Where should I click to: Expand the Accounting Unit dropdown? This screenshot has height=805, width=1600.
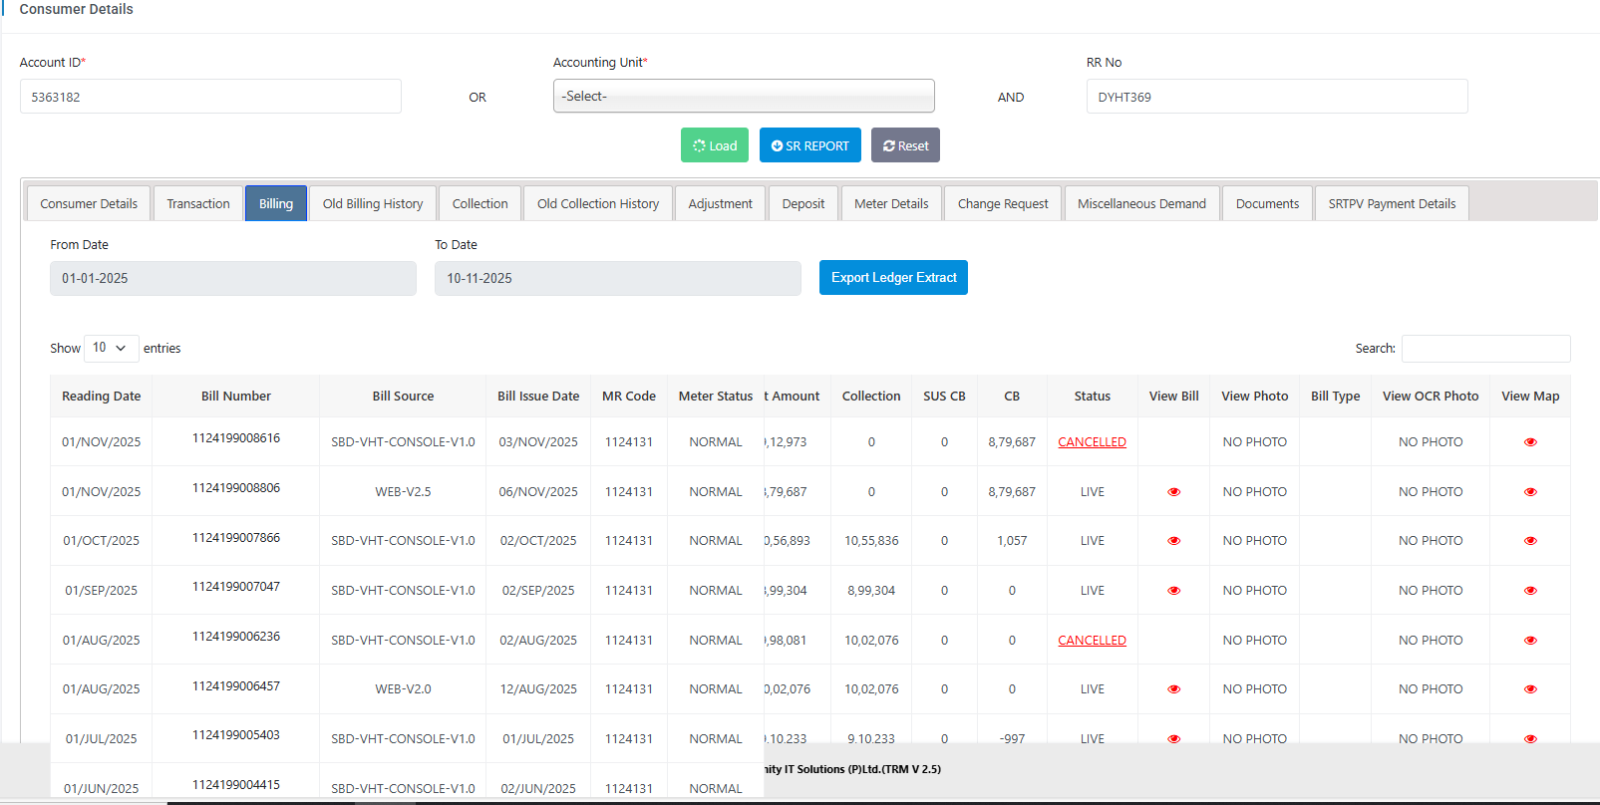point(743,97)
